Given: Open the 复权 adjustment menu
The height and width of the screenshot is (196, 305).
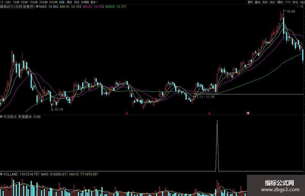Looking at the screenshot, I should [x=250, y=2].
